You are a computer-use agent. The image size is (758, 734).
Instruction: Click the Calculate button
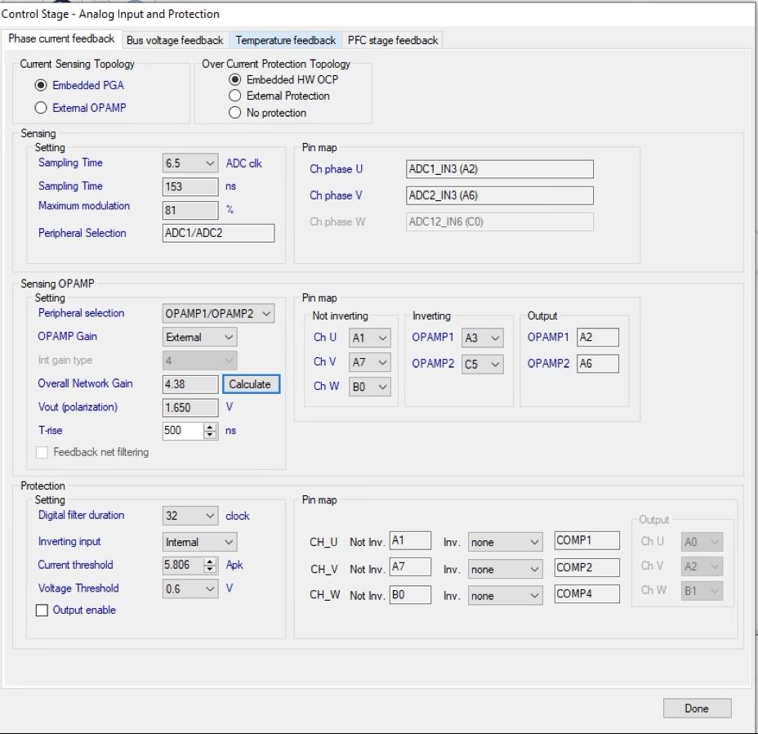click(x=251, y=384)
